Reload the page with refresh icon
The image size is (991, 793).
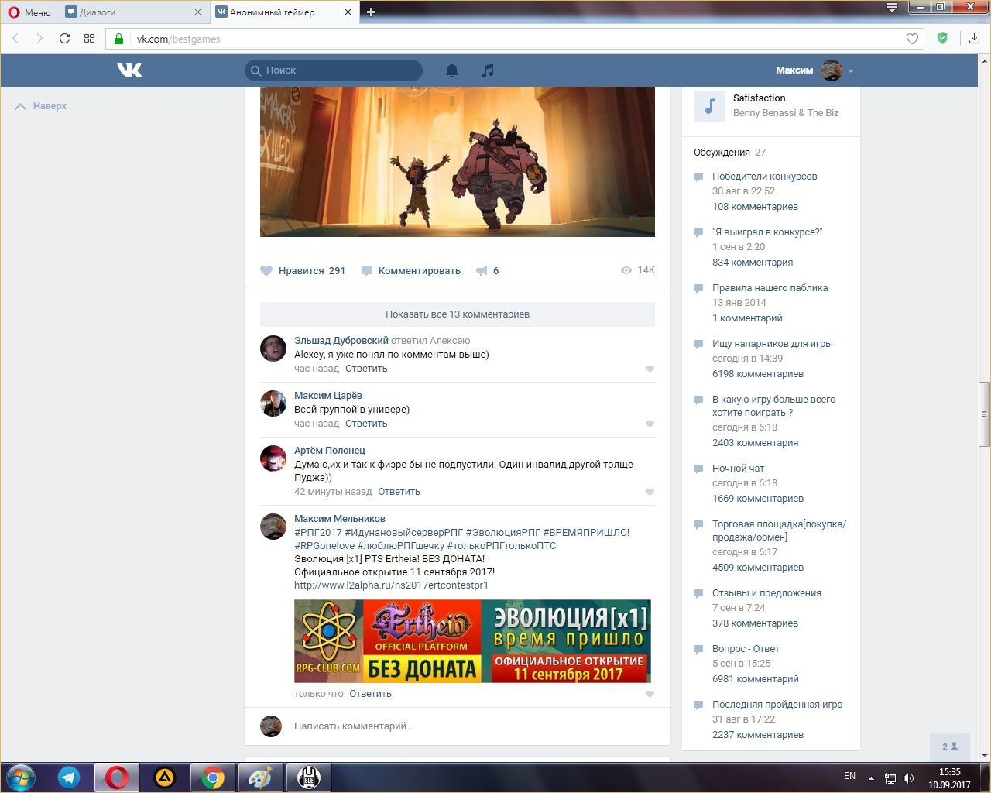coord(64,39)
